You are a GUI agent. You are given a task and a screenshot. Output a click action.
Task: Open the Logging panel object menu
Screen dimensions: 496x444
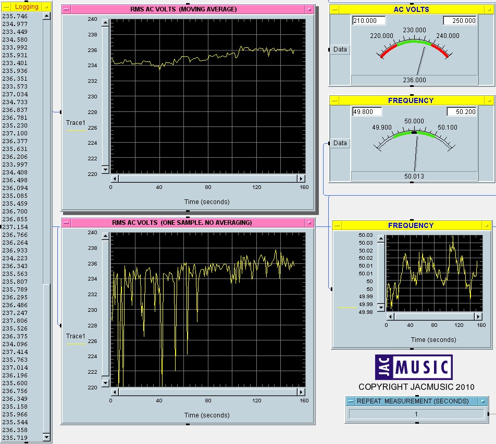[x=6, y=6]
